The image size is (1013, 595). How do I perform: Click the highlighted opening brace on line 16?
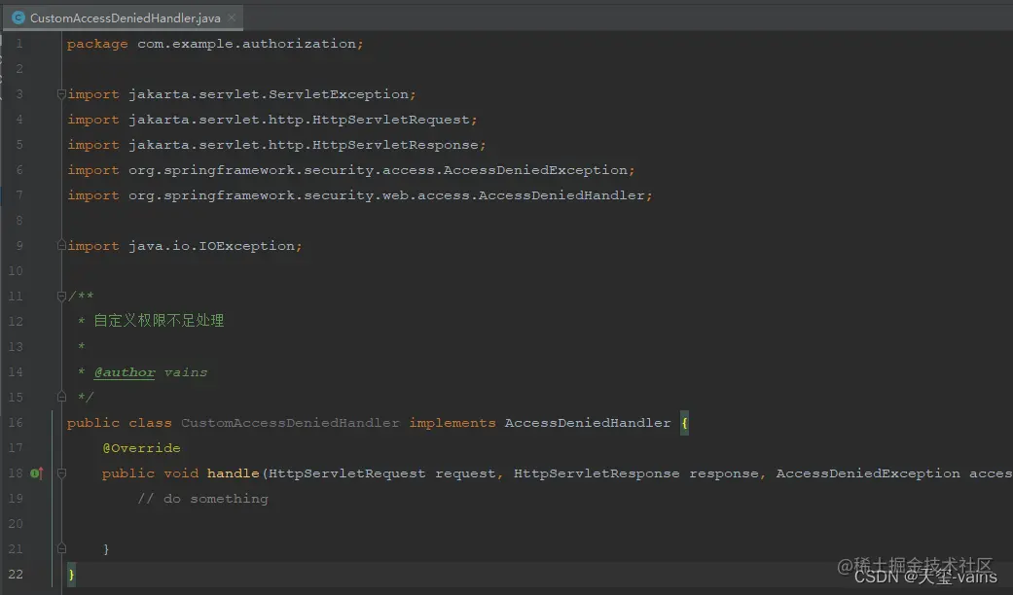(x=684, y=423)
